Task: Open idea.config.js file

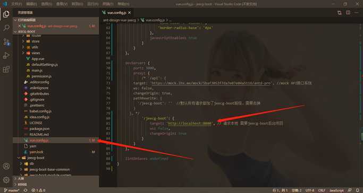Action: tap(39, 117)
